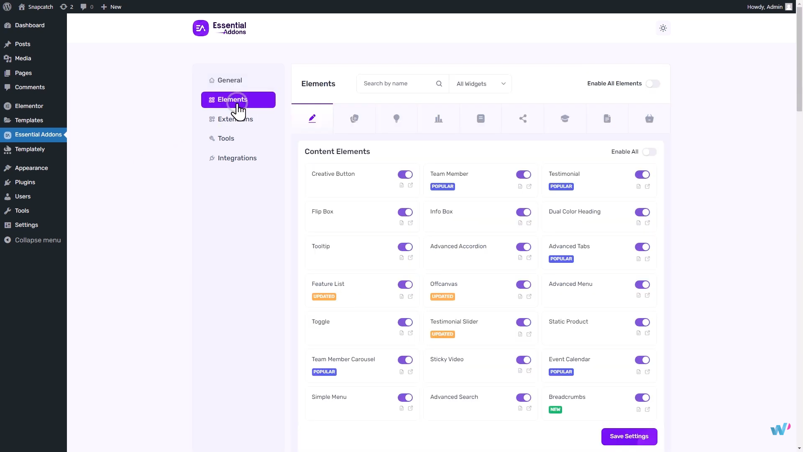Open the bar chart marketing elements tab

[x=438, y=118]
